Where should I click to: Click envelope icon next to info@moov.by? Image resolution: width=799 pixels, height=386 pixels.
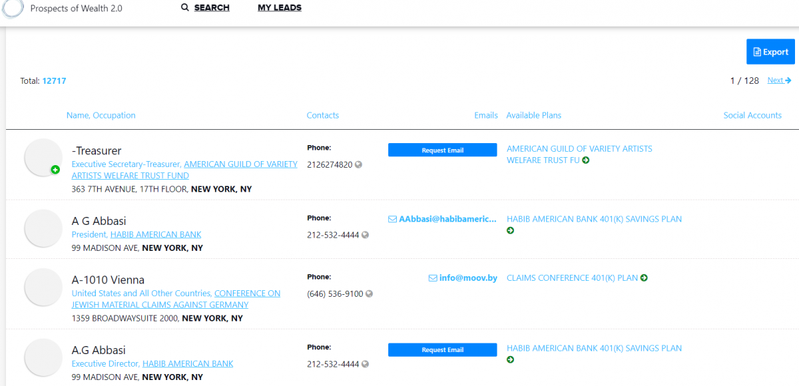tap(433, 278)
